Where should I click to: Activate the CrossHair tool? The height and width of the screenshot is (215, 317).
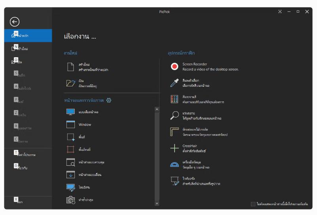175,148
